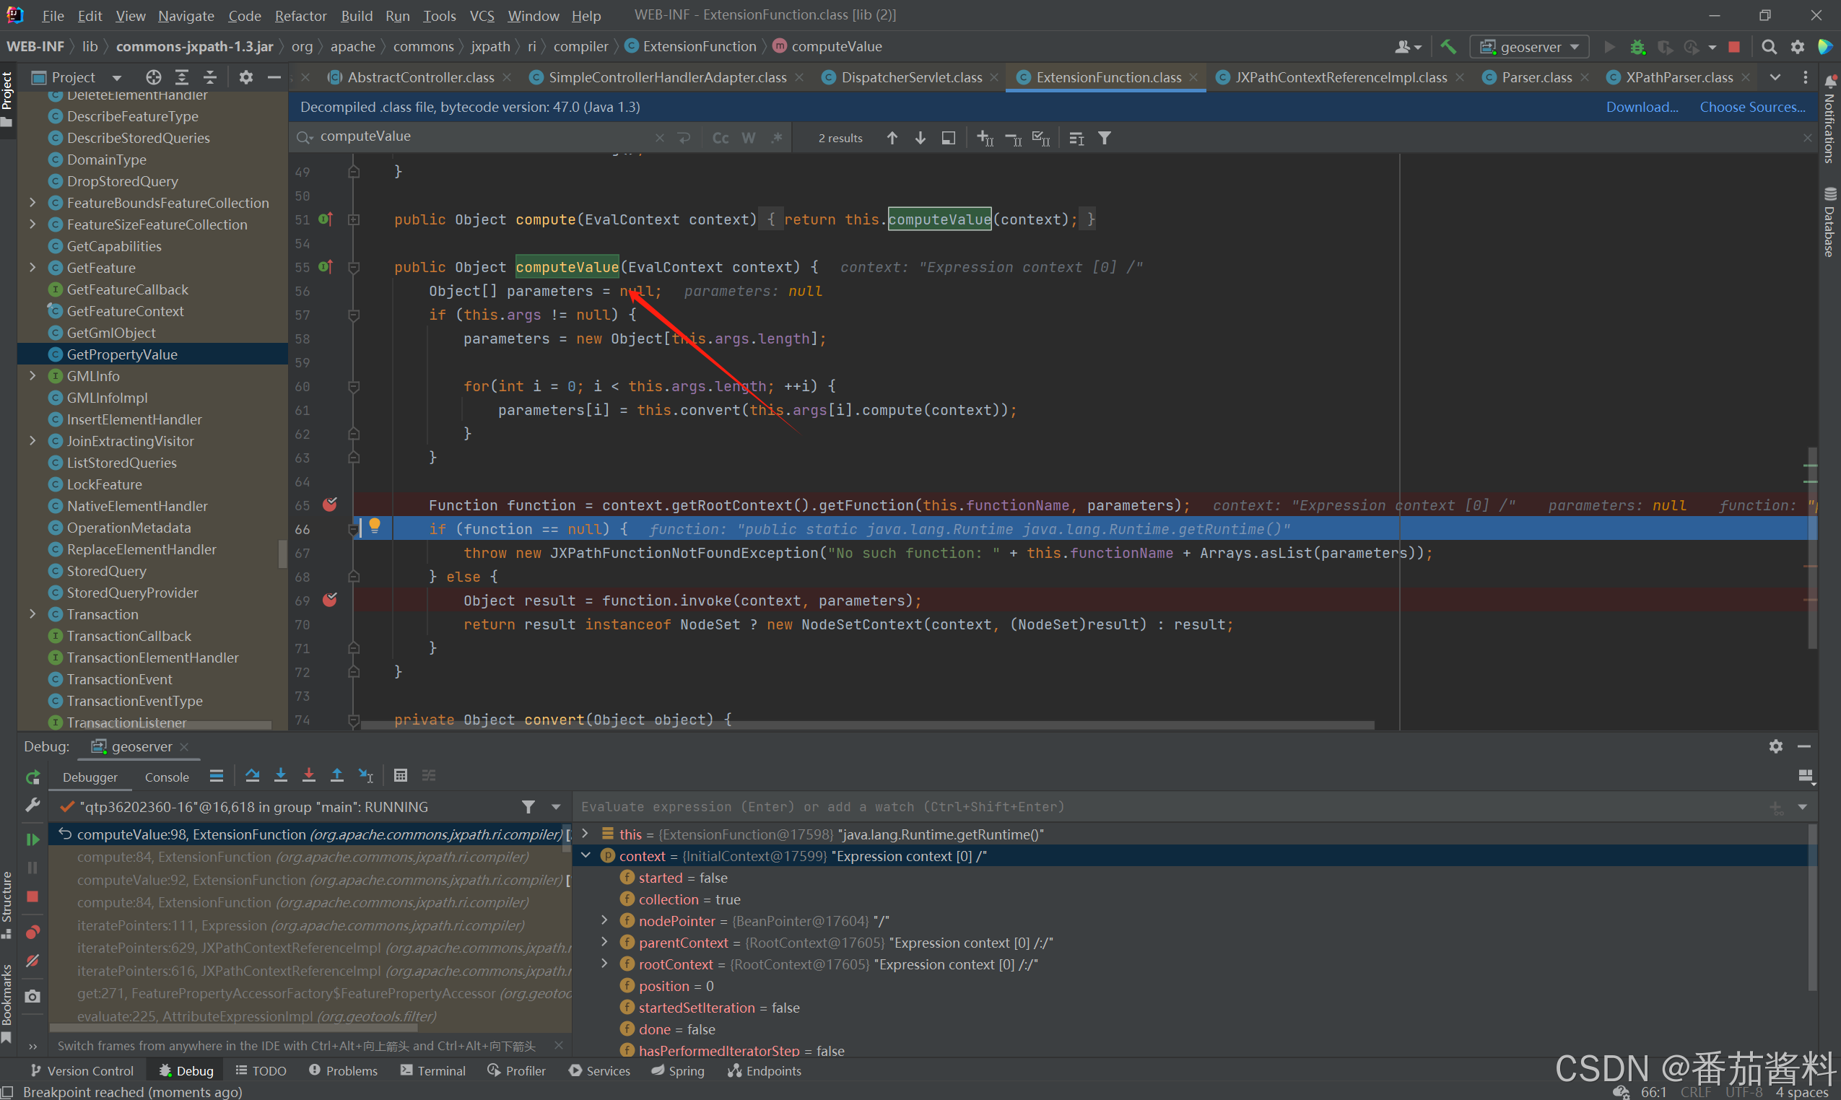Rerun geoserver debug session
Image resolution: width=1841 pixels, height=1100 pixels.
click(32, 777)
